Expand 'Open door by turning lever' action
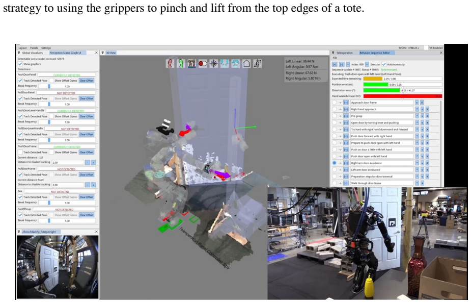Viewport: 471px width, 303px height. (x=346, y=123)
